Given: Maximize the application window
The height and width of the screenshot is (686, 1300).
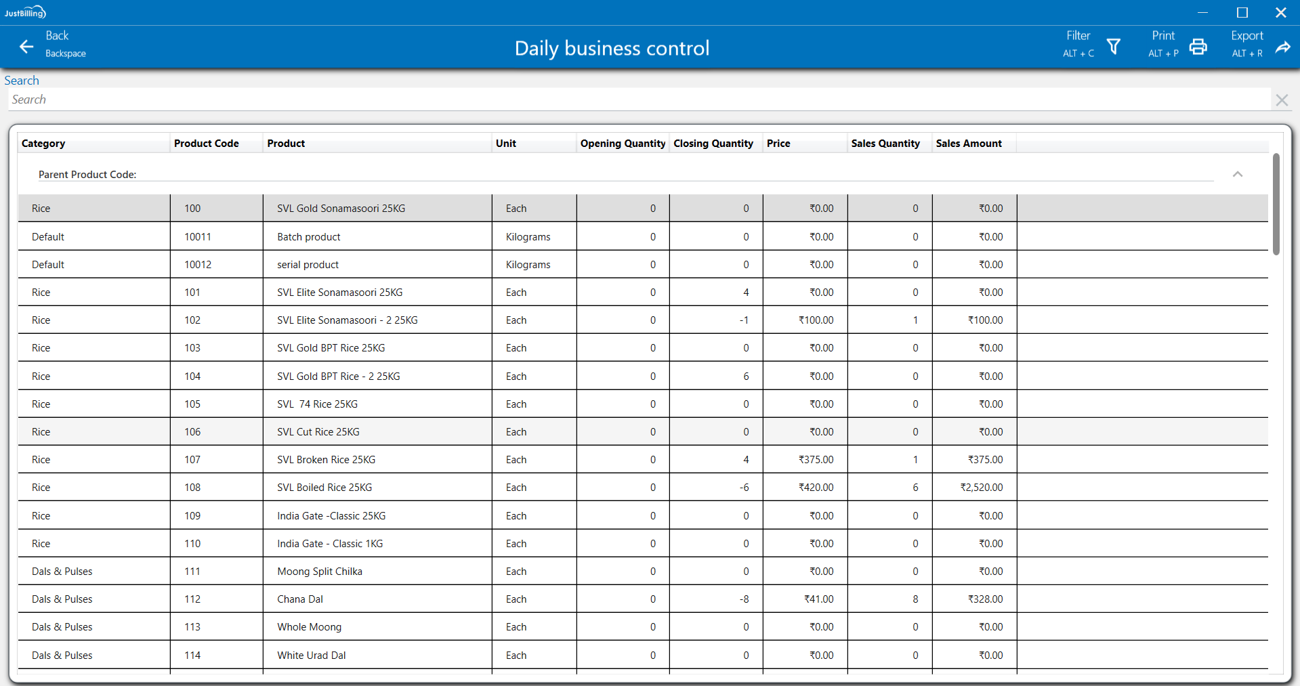Looking at the screenshot, I should coord(1242,12).
